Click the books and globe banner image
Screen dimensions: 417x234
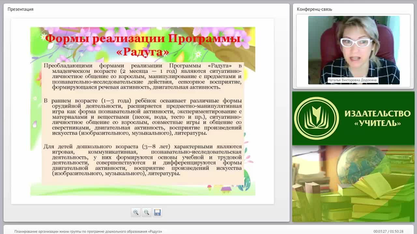pyautogui.click(x=353, y=184)
